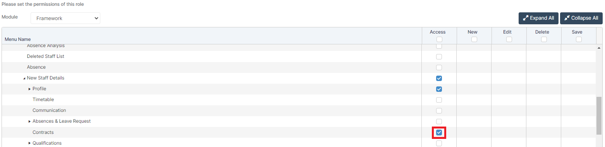Expand the Qualifications tree node
The image size is (605, 147).
pyautogui.click(x=29, y=143)
